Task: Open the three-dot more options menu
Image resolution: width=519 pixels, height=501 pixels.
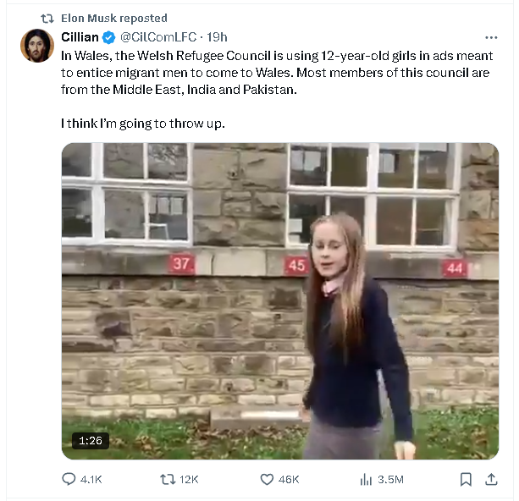Action: (x=491, y=38)
